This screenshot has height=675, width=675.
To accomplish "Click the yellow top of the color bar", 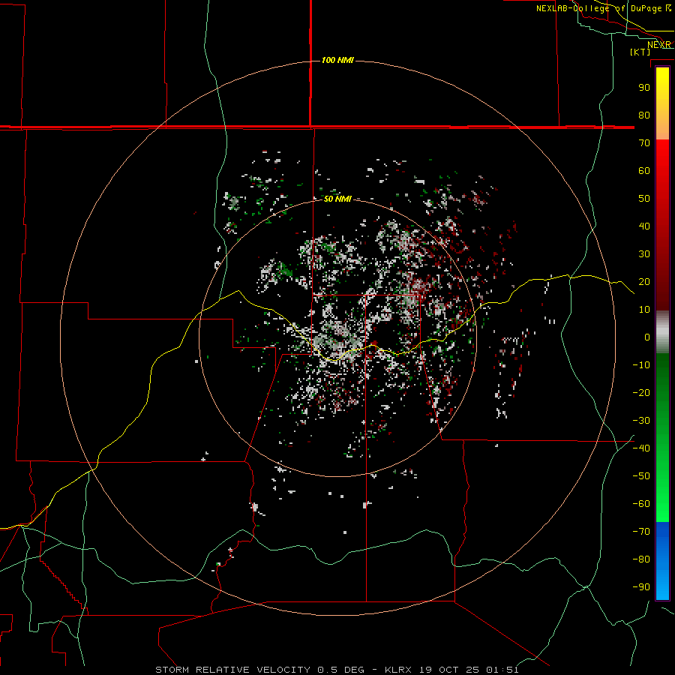I will coord(662,86).
